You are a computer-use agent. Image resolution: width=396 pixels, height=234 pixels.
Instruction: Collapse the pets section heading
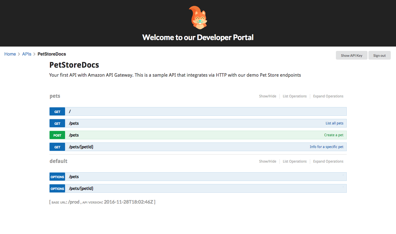point(55,96)
